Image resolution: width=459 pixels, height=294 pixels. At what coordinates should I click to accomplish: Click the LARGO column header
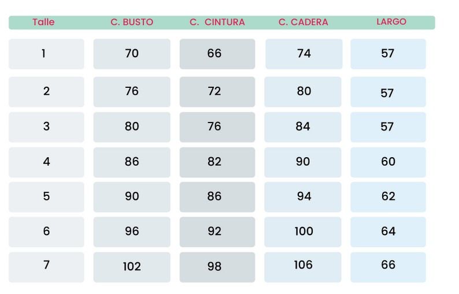point(391,22)
